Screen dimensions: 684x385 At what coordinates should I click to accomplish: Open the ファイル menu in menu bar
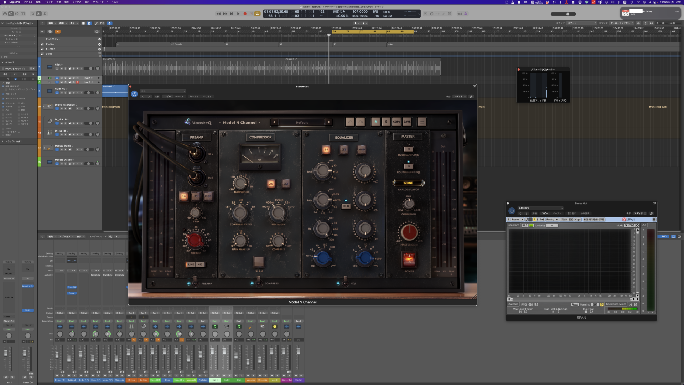click(28, 2)
